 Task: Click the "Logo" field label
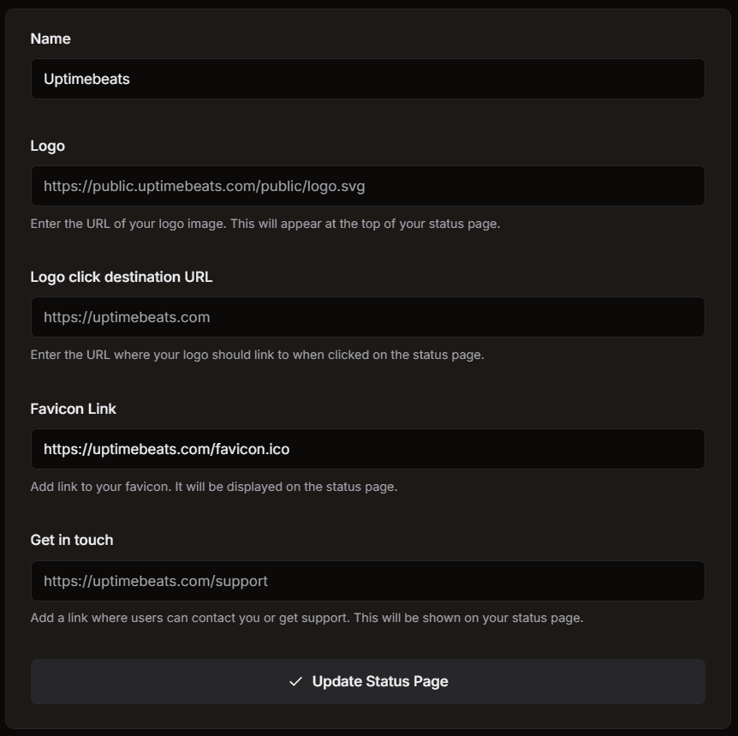pyautogui.click(x=48, y=146)
